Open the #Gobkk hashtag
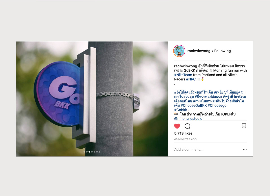The height and width of the screenshot is (196, 270). click(x=181, y=110)
